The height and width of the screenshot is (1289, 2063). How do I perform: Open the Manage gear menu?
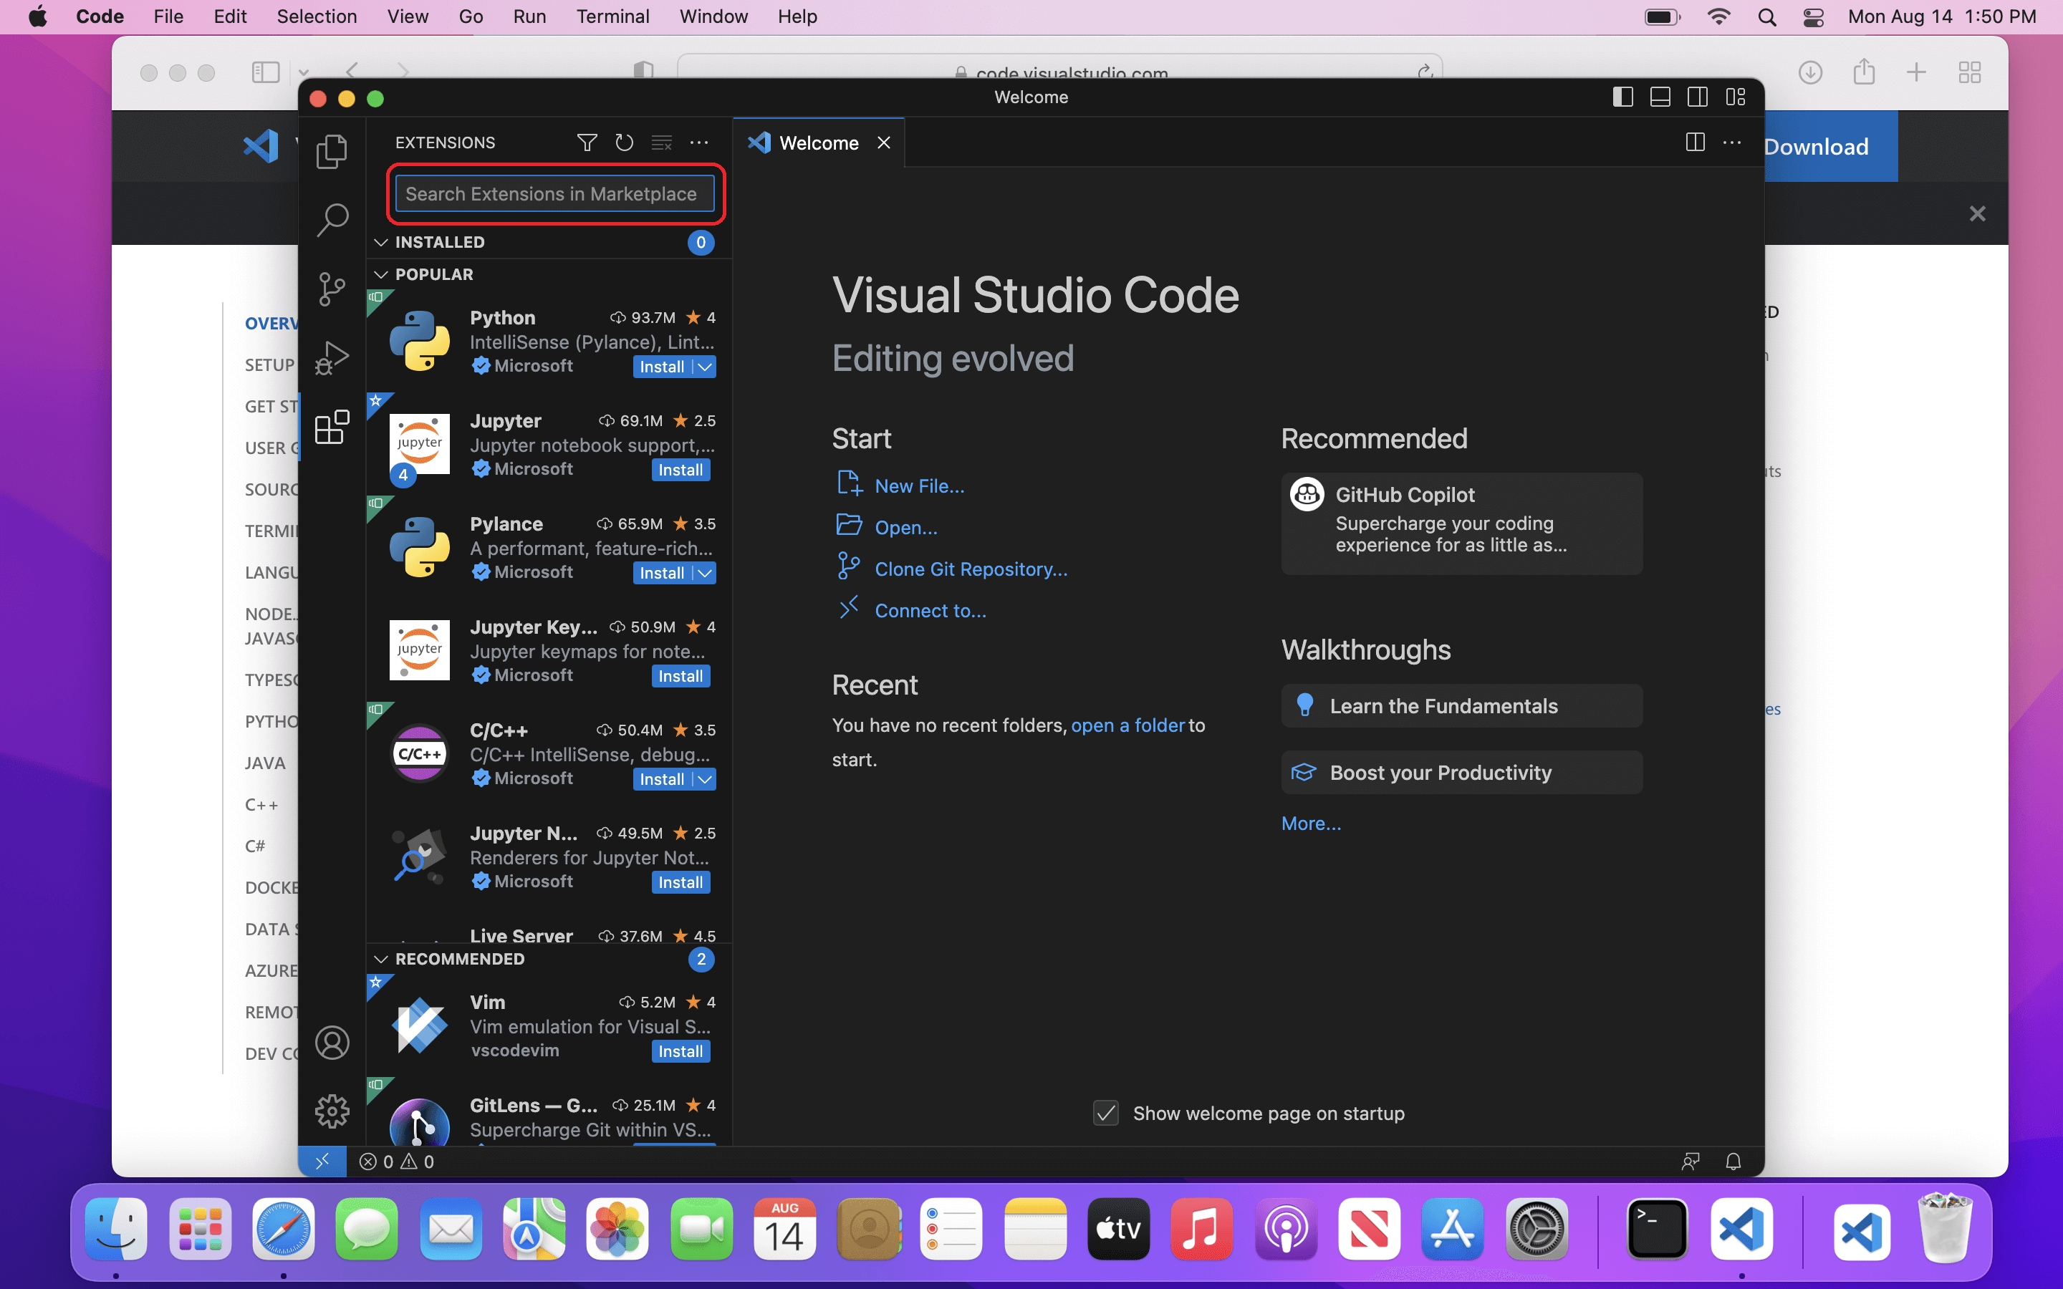click(332, 1110)
